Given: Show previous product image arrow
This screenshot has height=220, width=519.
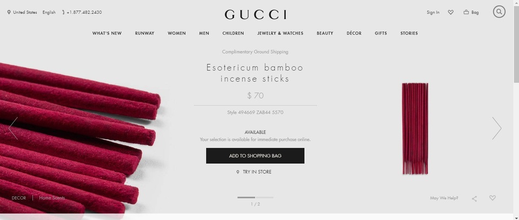Looking at the screenshot, I should point(13,128).
